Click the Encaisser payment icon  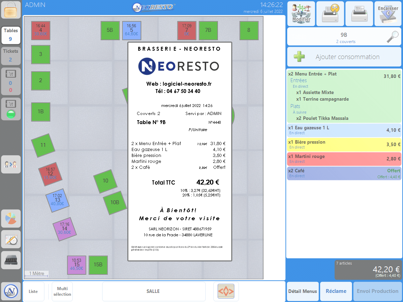[388, 14]
